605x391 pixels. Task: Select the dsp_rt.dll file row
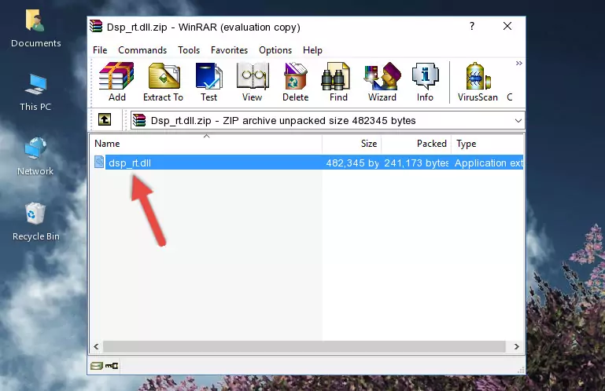coord(307,163)
